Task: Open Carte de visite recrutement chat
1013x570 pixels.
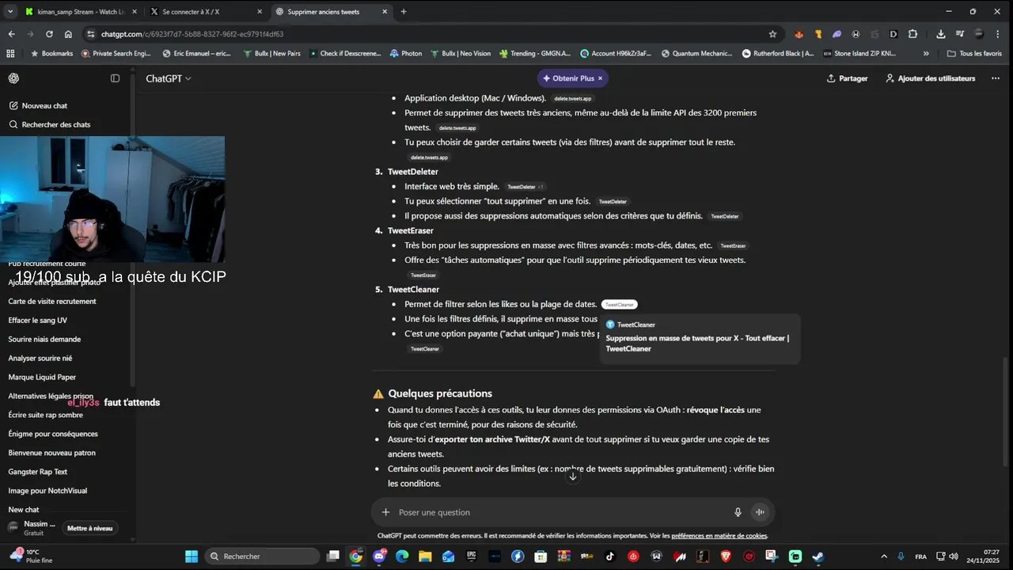Action: (52, 302)
